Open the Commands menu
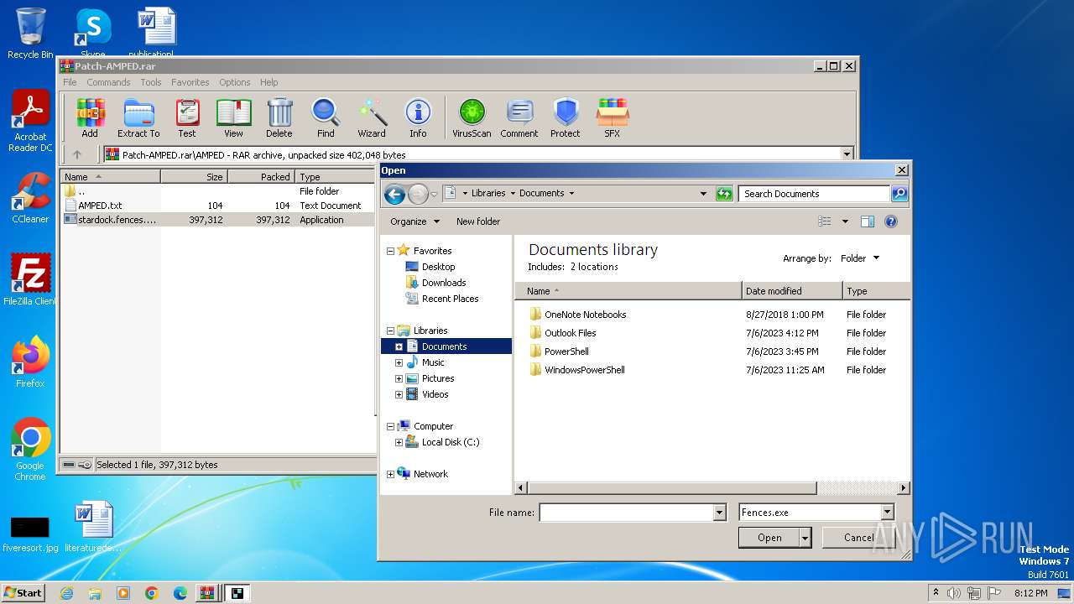Screen dimensions: 1074x604 point(108,82)
